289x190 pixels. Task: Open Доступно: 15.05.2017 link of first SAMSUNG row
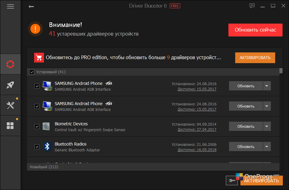point(197,89)
